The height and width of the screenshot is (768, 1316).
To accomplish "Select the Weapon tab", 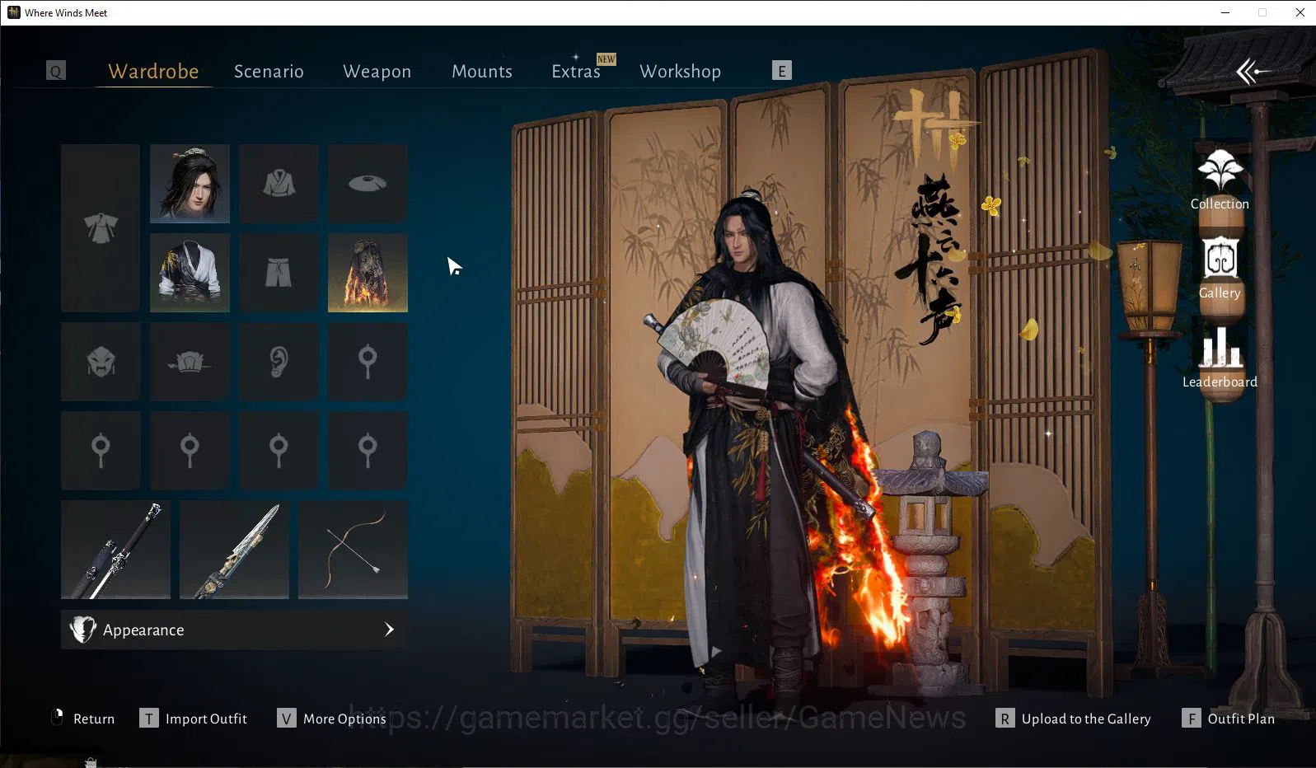I will pos(377,72).
